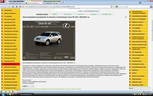Open the Windows Start button
This screenshot has width=153, height=96.
pyautogui.click(x=3, y=94)
